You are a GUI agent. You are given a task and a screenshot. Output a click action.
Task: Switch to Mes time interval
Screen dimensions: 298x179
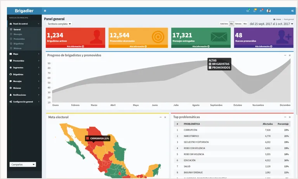(x=245, y=24)
